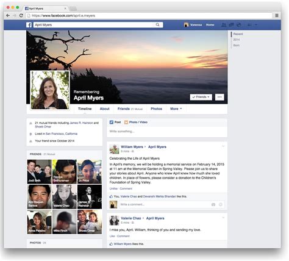Viewport: 289px width, 261px height.
Task: Click James R. Hairston mutual friend link
Action: point(81,123)
